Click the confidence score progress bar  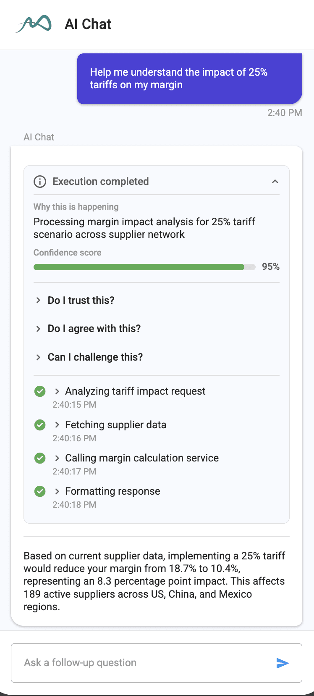(144, 267)
